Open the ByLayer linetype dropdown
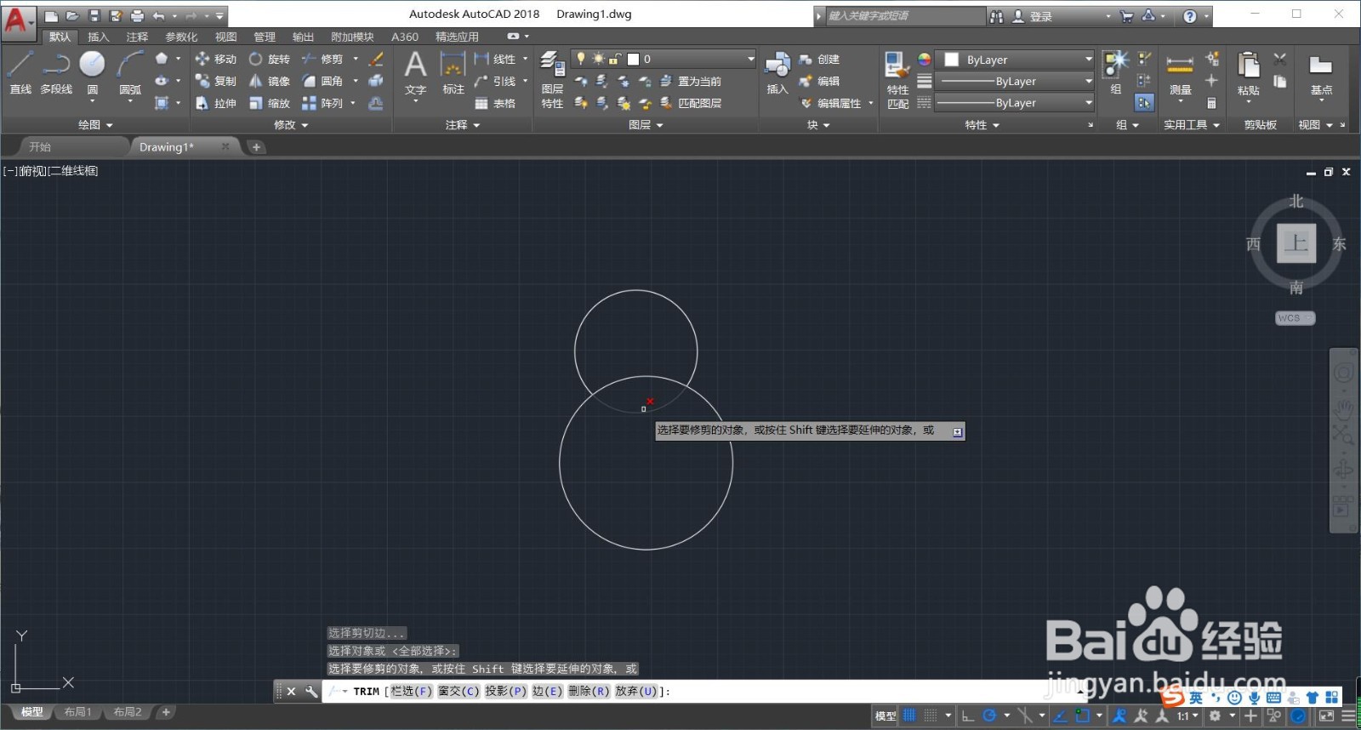Viewport: 1361px width, 730px height. (x=1015, y=102)
